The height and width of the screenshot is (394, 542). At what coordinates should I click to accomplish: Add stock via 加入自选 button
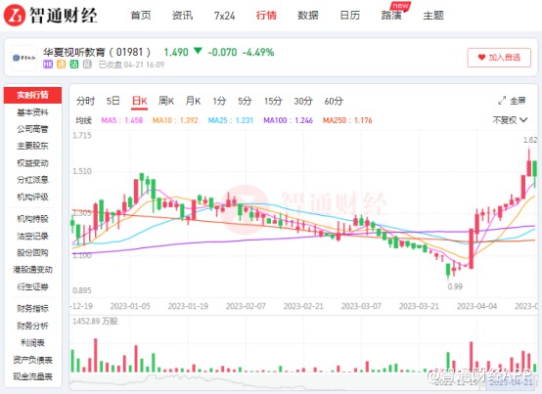(x=499, y=58)
